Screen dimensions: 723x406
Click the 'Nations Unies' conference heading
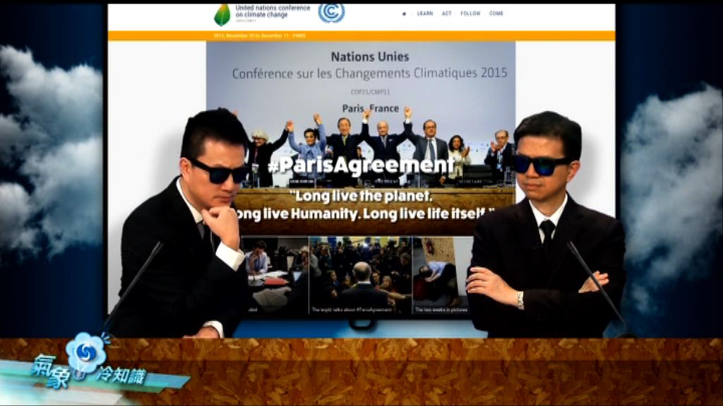click(369, 56)
